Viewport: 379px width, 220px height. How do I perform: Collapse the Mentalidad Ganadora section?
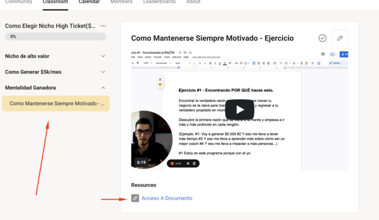(x=103, y=88)
